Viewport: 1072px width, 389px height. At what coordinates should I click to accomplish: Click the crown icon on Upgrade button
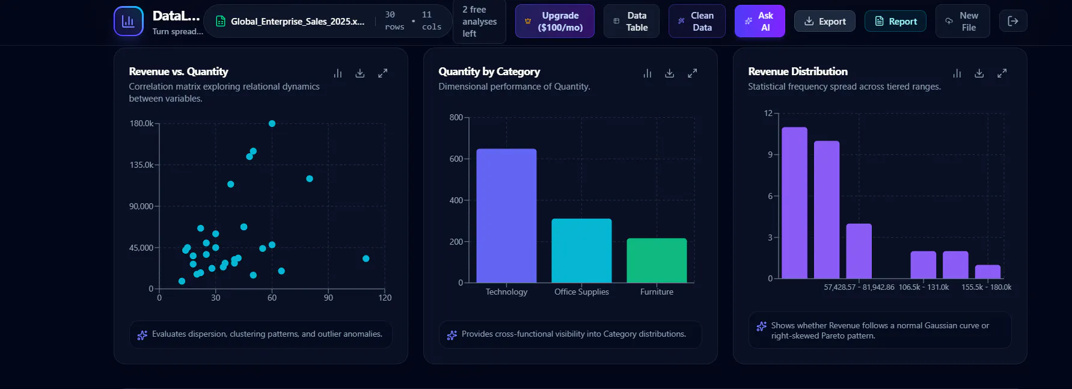528,21
